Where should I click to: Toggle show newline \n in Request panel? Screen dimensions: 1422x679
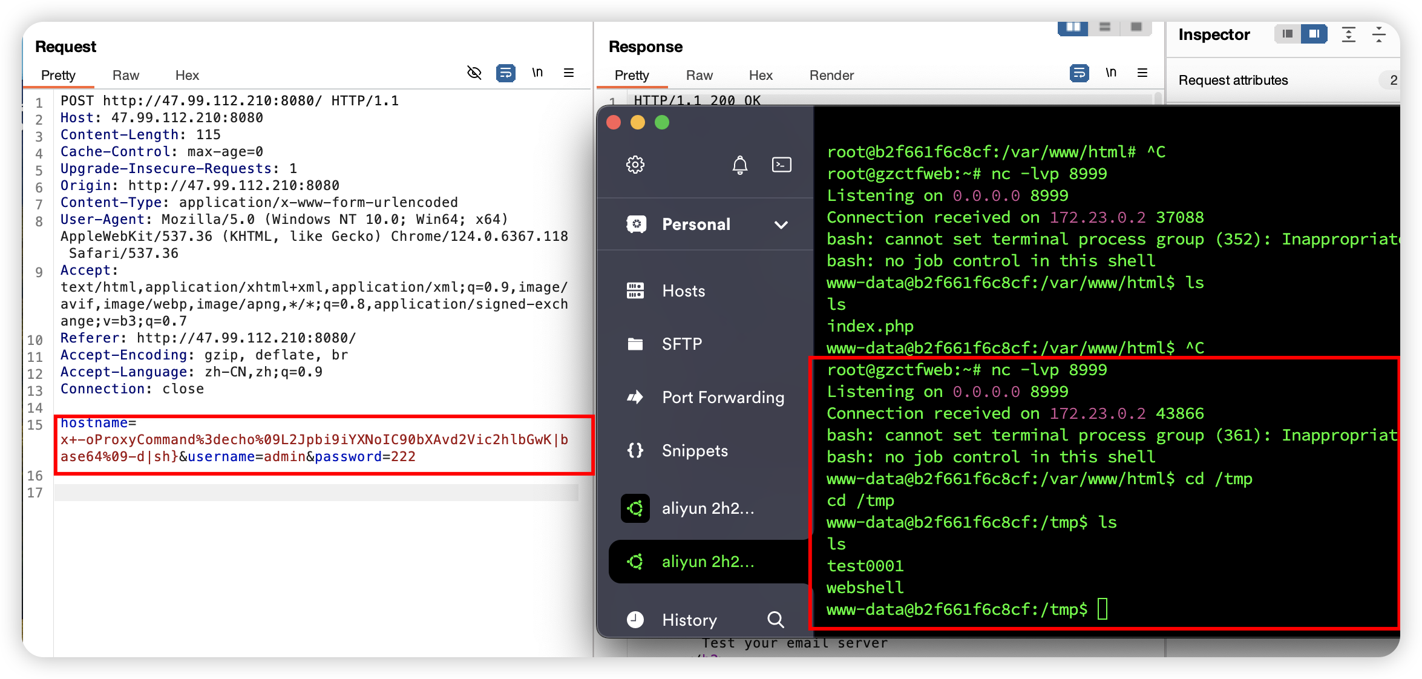click(537, 73)
